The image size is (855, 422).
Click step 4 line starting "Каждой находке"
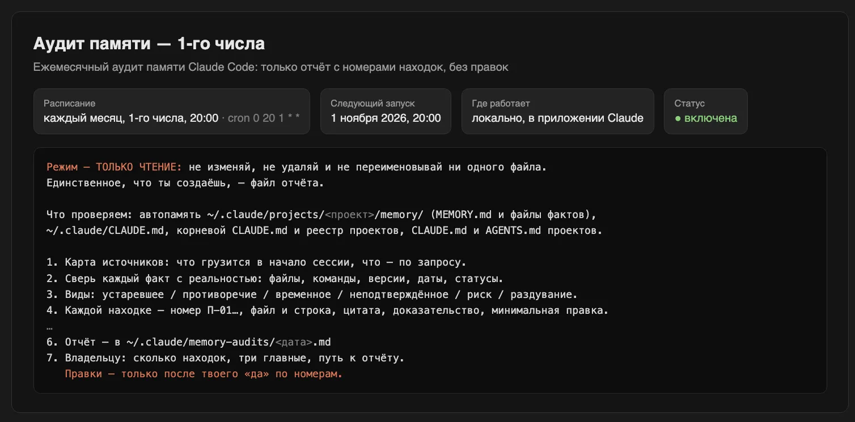[327, 310]
